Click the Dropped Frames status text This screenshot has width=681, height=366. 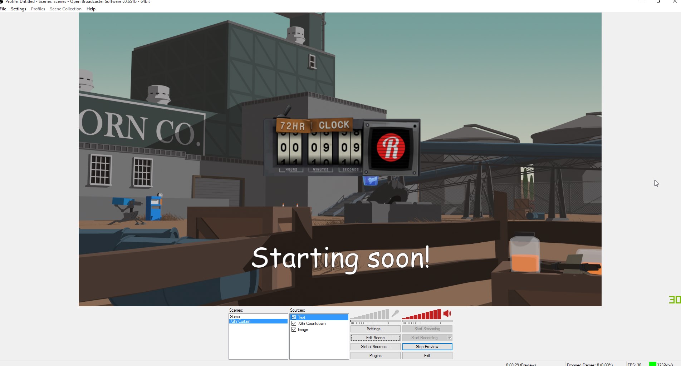coord(590,364)
